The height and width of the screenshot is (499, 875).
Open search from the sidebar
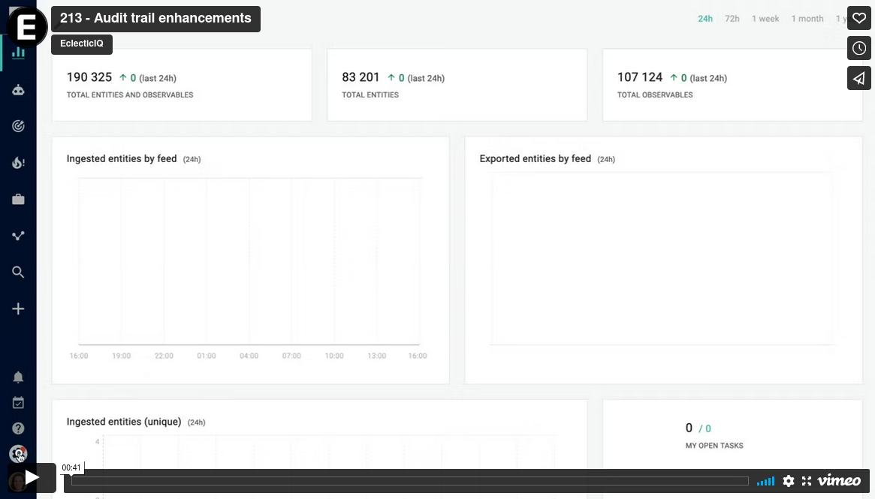(x=18, y=272)
